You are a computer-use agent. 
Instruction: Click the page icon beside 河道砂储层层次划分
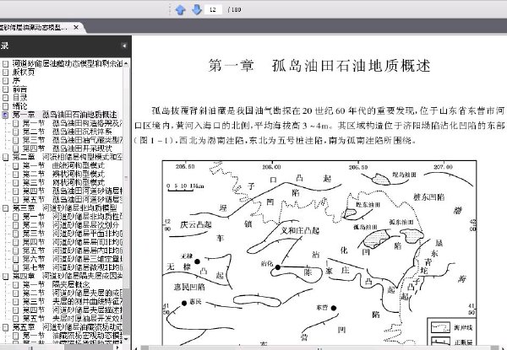15,225
